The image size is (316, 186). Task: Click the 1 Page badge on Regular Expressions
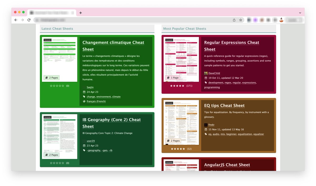(173, 78)
